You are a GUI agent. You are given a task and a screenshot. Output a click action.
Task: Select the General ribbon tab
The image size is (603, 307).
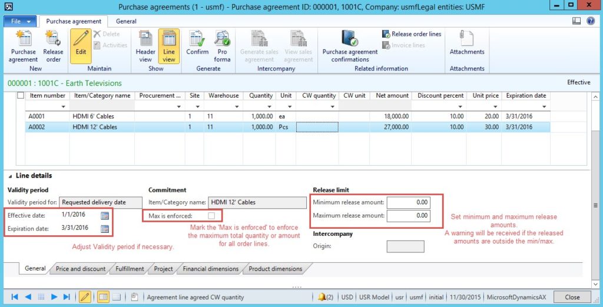[x=126, y=22]
